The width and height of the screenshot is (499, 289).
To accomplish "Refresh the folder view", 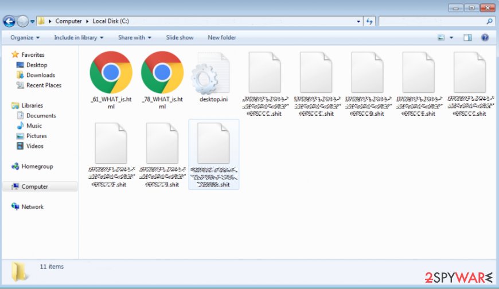I will (369, 21).
